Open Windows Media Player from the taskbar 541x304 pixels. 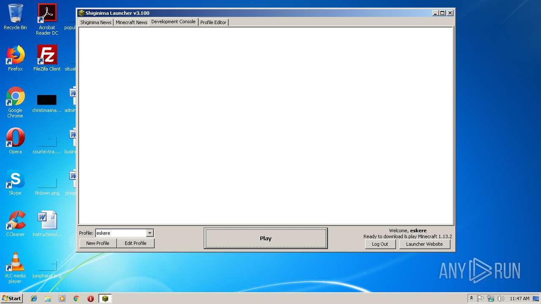click(x=62, y=299)
